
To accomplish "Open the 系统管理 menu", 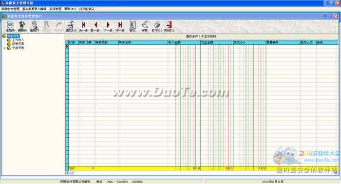I will [55, 9].
